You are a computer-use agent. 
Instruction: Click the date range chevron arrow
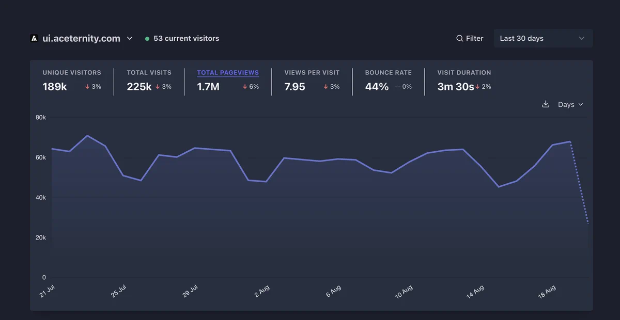[582, 38]
